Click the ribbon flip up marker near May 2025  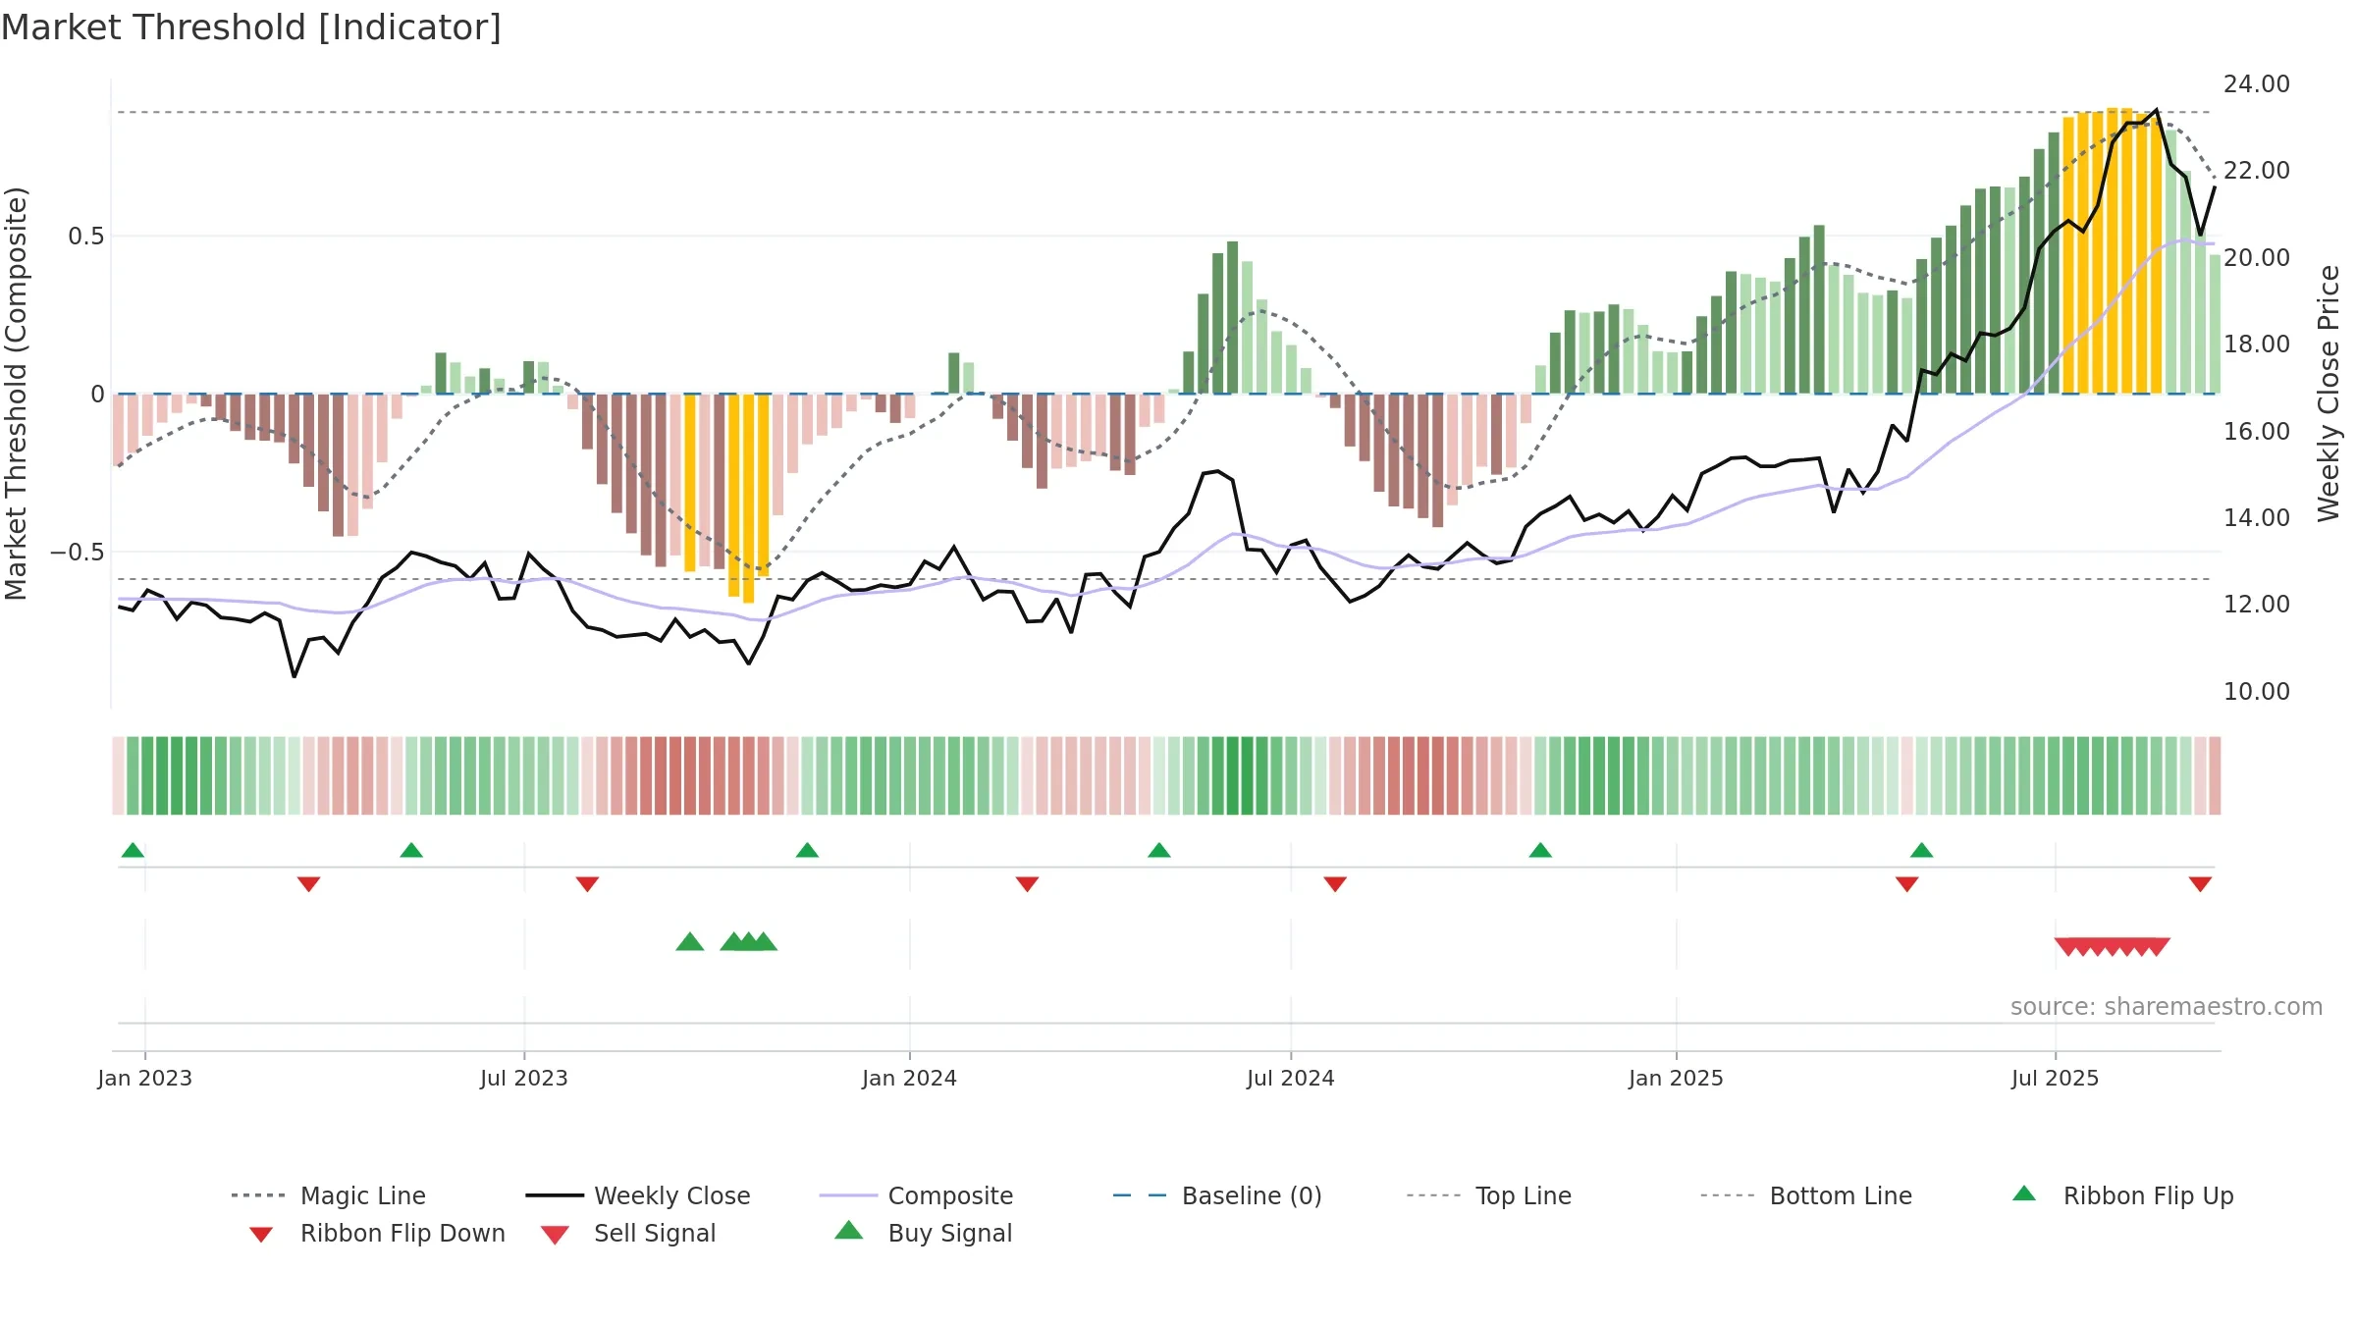pos(1922,850)
